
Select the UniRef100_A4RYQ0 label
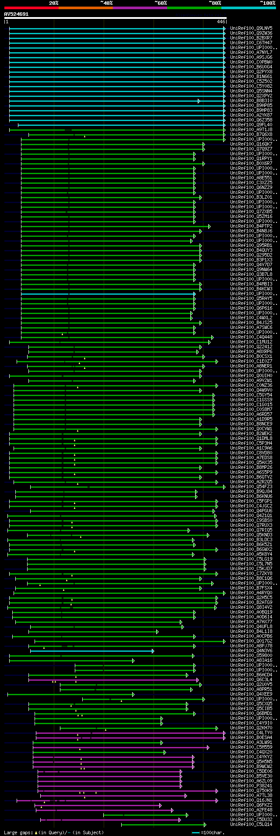[251, 593]
